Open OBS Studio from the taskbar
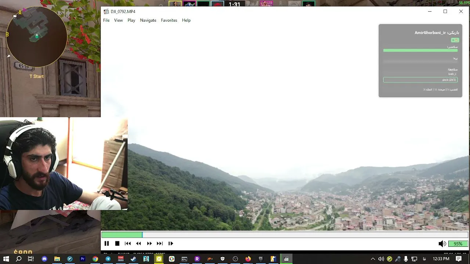Screen dimensions: 470x264 coord(235,259)
